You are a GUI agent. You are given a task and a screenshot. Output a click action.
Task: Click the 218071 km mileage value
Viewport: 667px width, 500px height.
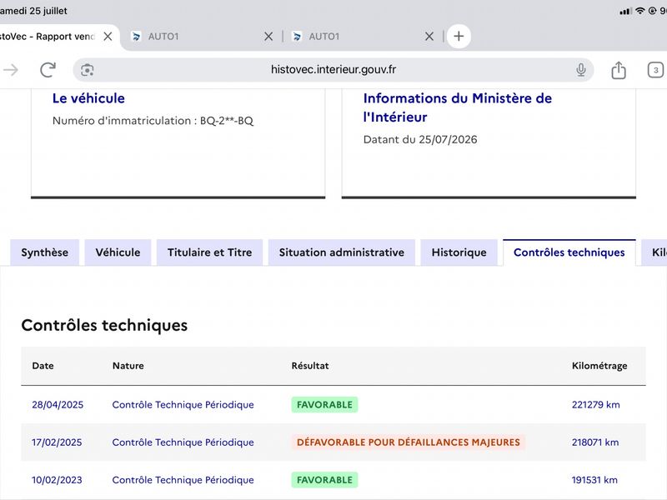(x=595, y=442)
